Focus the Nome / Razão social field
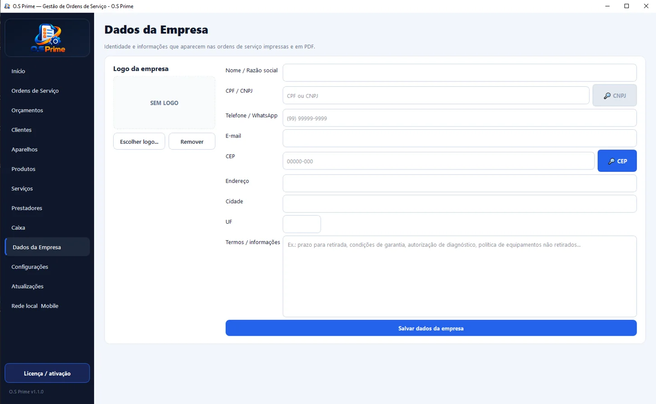656x404 pixels. pos(460,73)
